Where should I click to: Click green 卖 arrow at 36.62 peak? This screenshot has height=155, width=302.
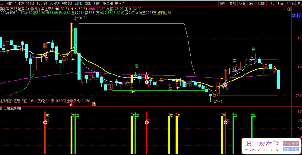[x=75, y=18]
